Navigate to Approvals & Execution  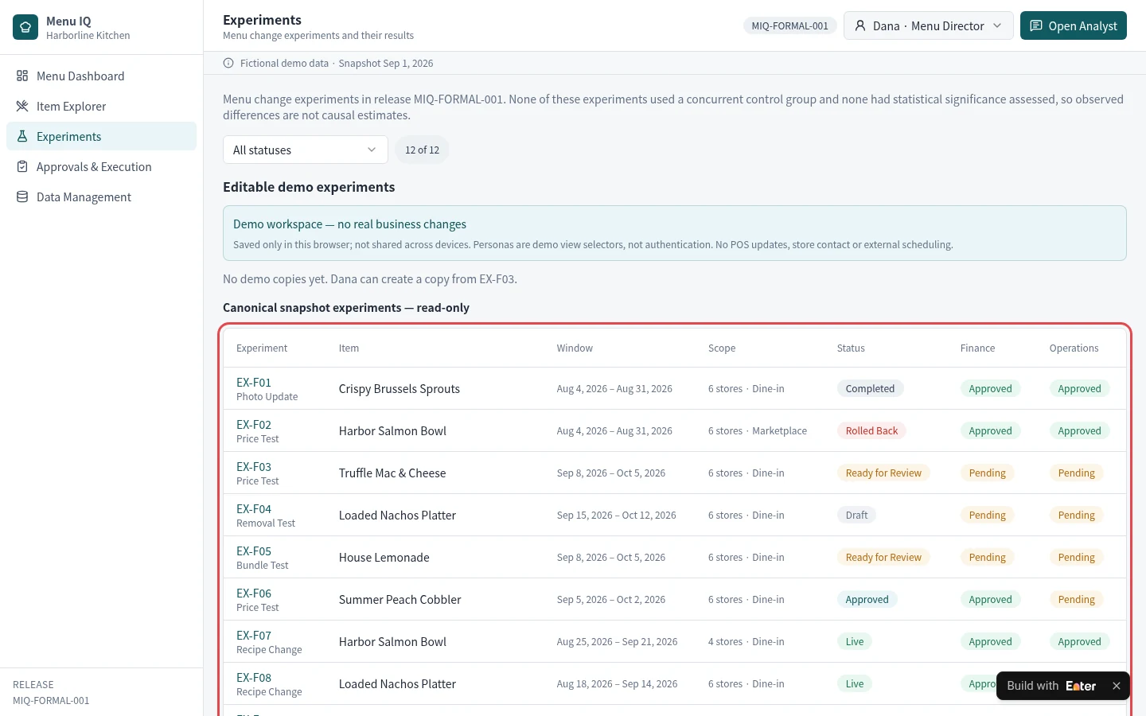(x=101, y=166)
